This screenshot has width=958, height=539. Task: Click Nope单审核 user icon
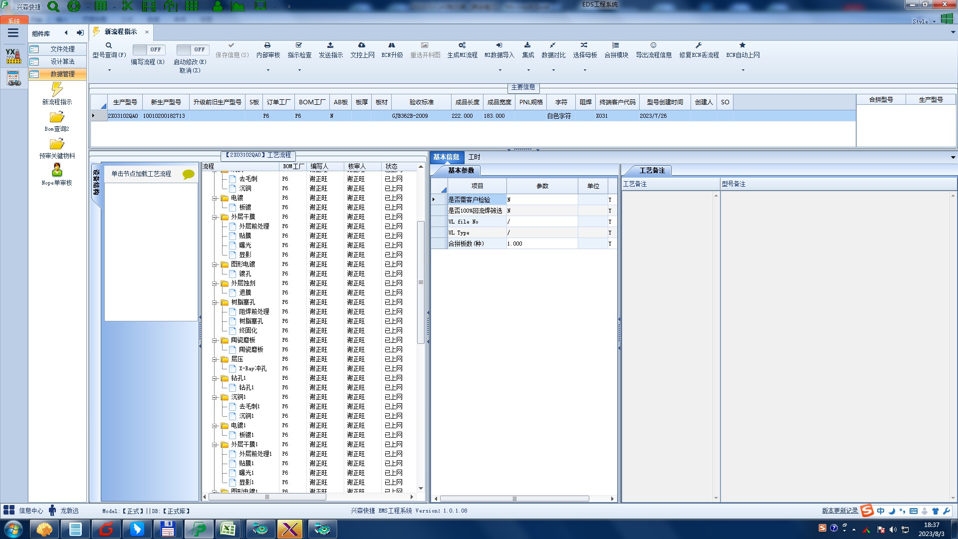click(x=57, y=171)
